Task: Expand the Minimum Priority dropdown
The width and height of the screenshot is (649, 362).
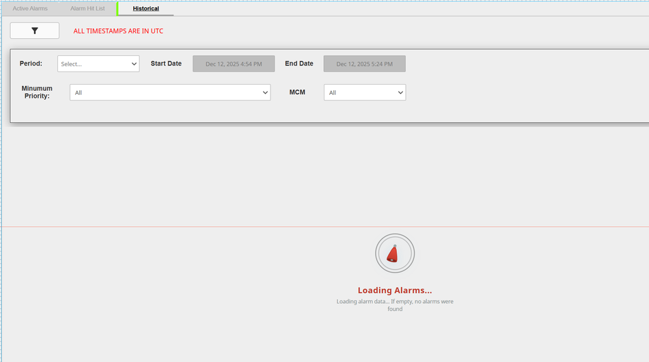Action: 170,93
